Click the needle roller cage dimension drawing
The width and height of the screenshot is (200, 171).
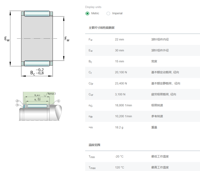click(x=37, y=43)
